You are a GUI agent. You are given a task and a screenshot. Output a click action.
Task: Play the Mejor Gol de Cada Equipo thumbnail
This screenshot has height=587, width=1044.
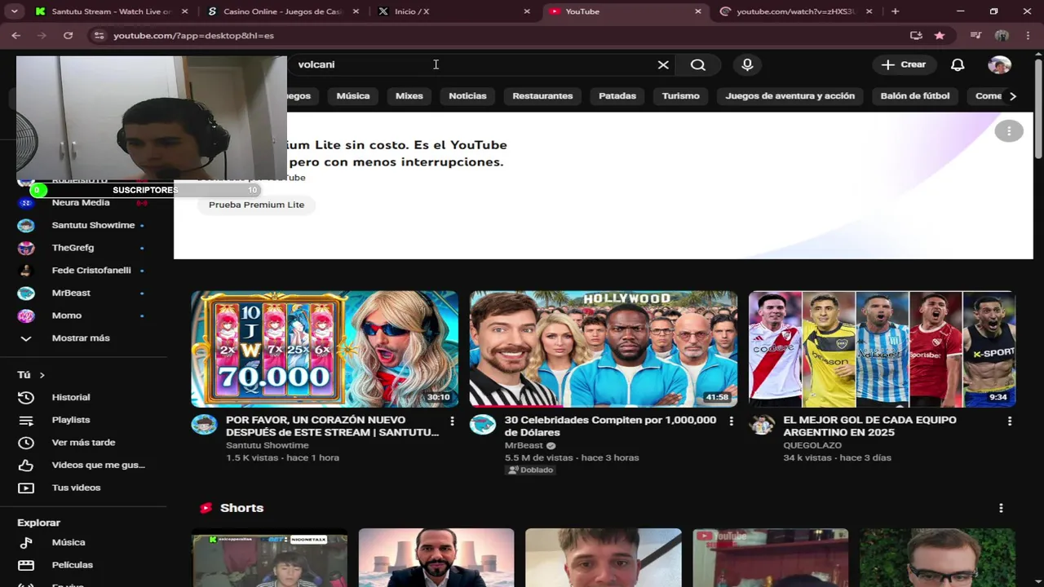[883, 349]
